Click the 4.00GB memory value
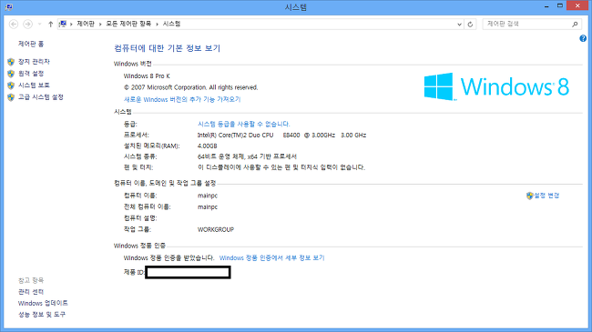The image size is (592, 332). [208, 146]
